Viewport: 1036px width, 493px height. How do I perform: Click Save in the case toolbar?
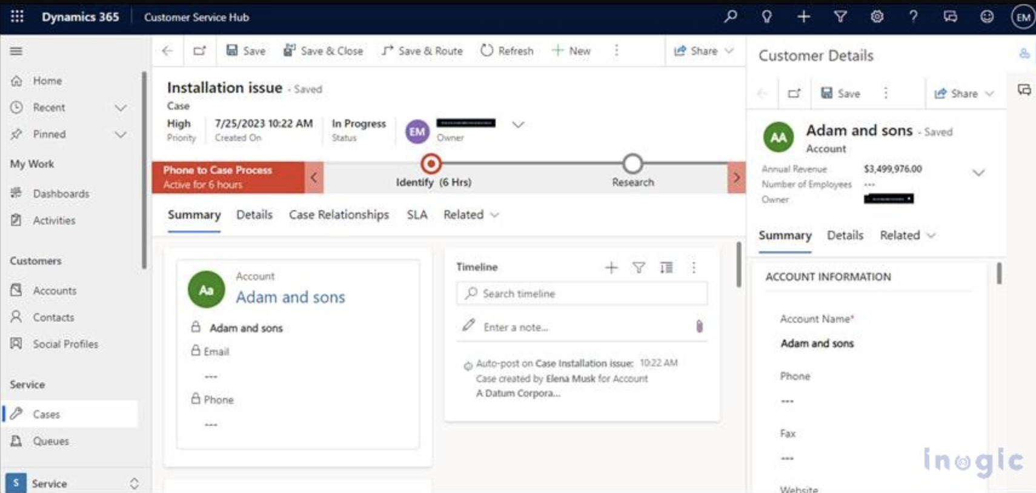click(x=245, y=51)
